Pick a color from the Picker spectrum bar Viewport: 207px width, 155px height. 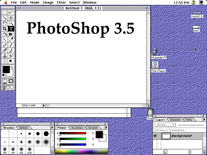pos(81,151)
